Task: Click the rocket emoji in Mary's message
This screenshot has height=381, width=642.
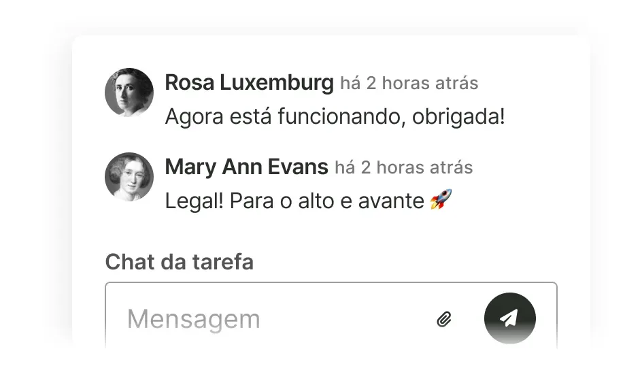Action: click(441, 199)
